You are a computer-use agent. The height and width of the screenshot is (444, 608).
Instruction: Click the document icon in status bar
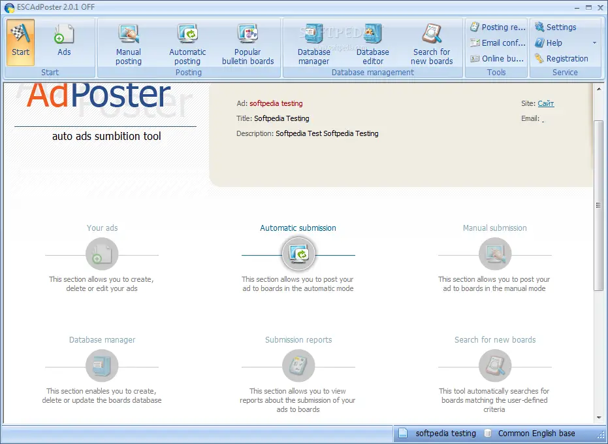[x=404, y=433]
